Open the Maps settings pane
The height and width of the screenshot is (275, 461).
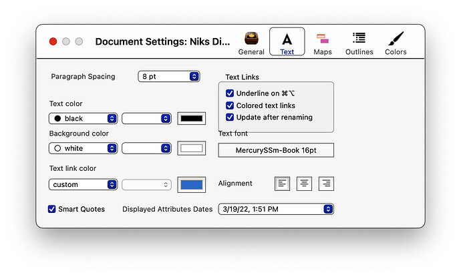(x=323, y=43)
